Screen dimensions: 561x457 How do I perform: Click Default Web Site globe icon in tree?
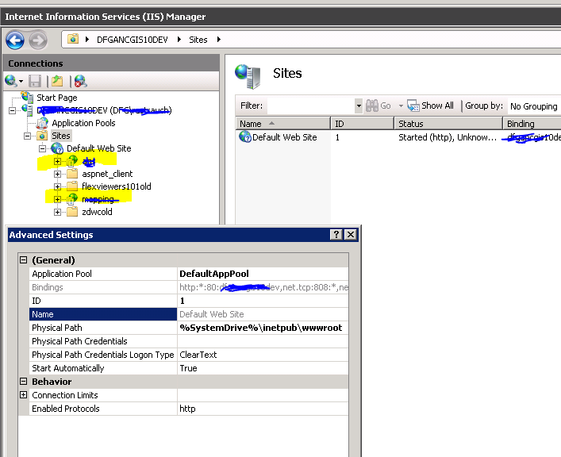[57, 148]
